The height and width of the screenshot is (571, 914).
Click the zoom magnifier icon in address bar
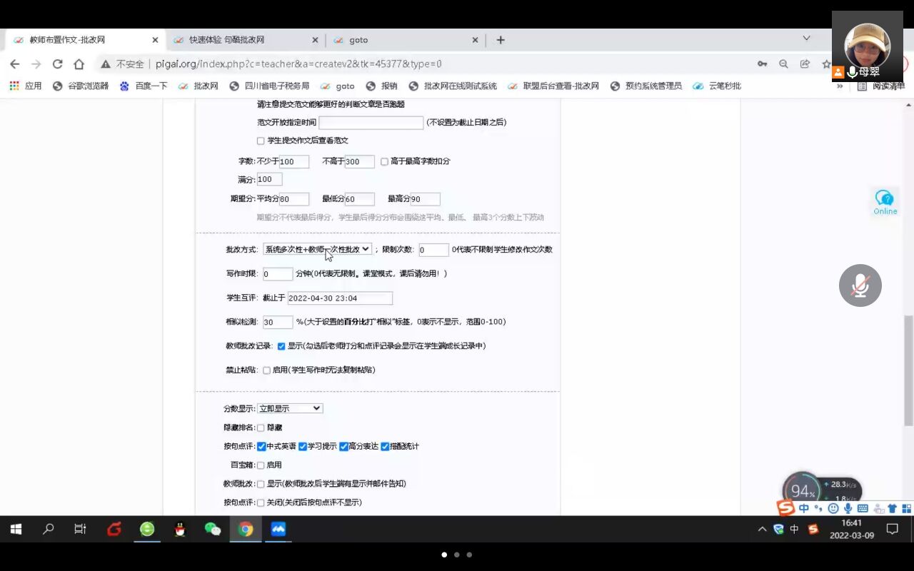coord(783,64)
